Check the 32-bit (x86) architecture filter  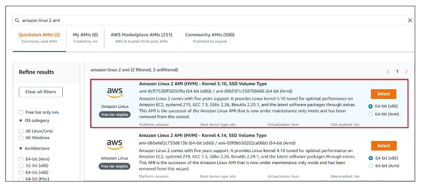[21, 165]
